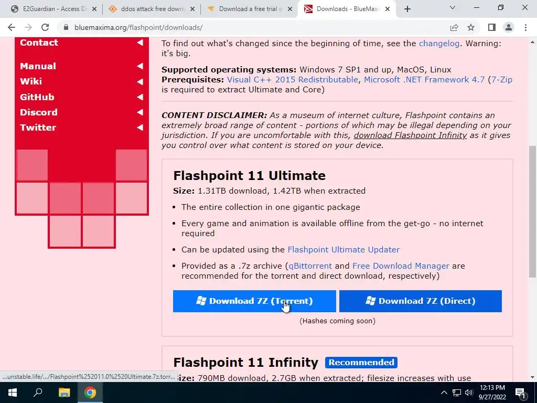Bookmark this page with the star icon
Image resolution: width=537 pixels, height=403 pixels.
pos(471,27)
